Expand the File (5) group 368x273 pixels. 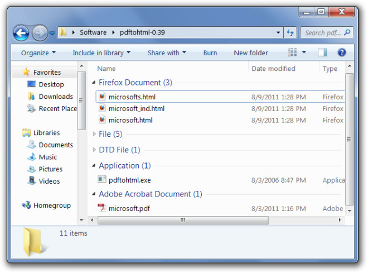[94, 135]
